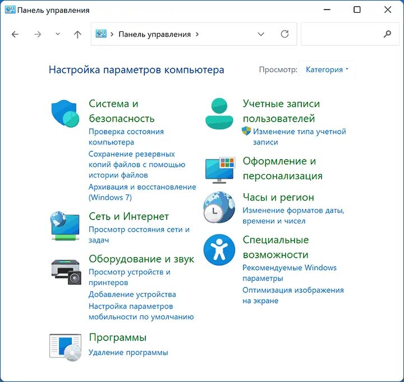
Task: Open the Clock and Region globe icon
Action: point(219,207)
